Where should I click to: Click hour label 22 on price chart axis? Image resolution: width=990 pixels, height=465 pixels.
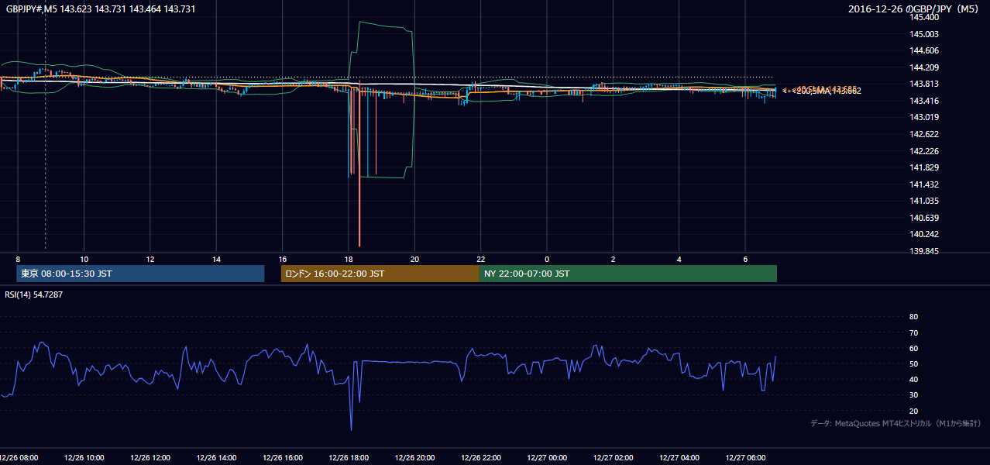pyautogui.click(x=481, y=259)
